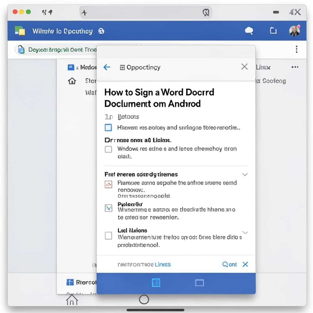Viewport: 313px width, 313px height.
Task: Click the copy pages icon in the header
Action: point(273,31)
